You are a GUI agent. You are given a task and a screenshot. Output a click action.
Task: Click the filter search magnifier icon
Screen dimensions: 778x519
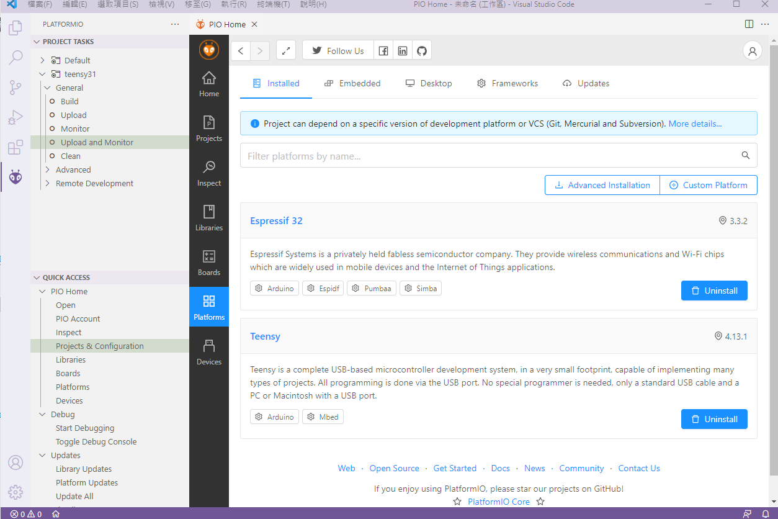click(x=746, y=156)
